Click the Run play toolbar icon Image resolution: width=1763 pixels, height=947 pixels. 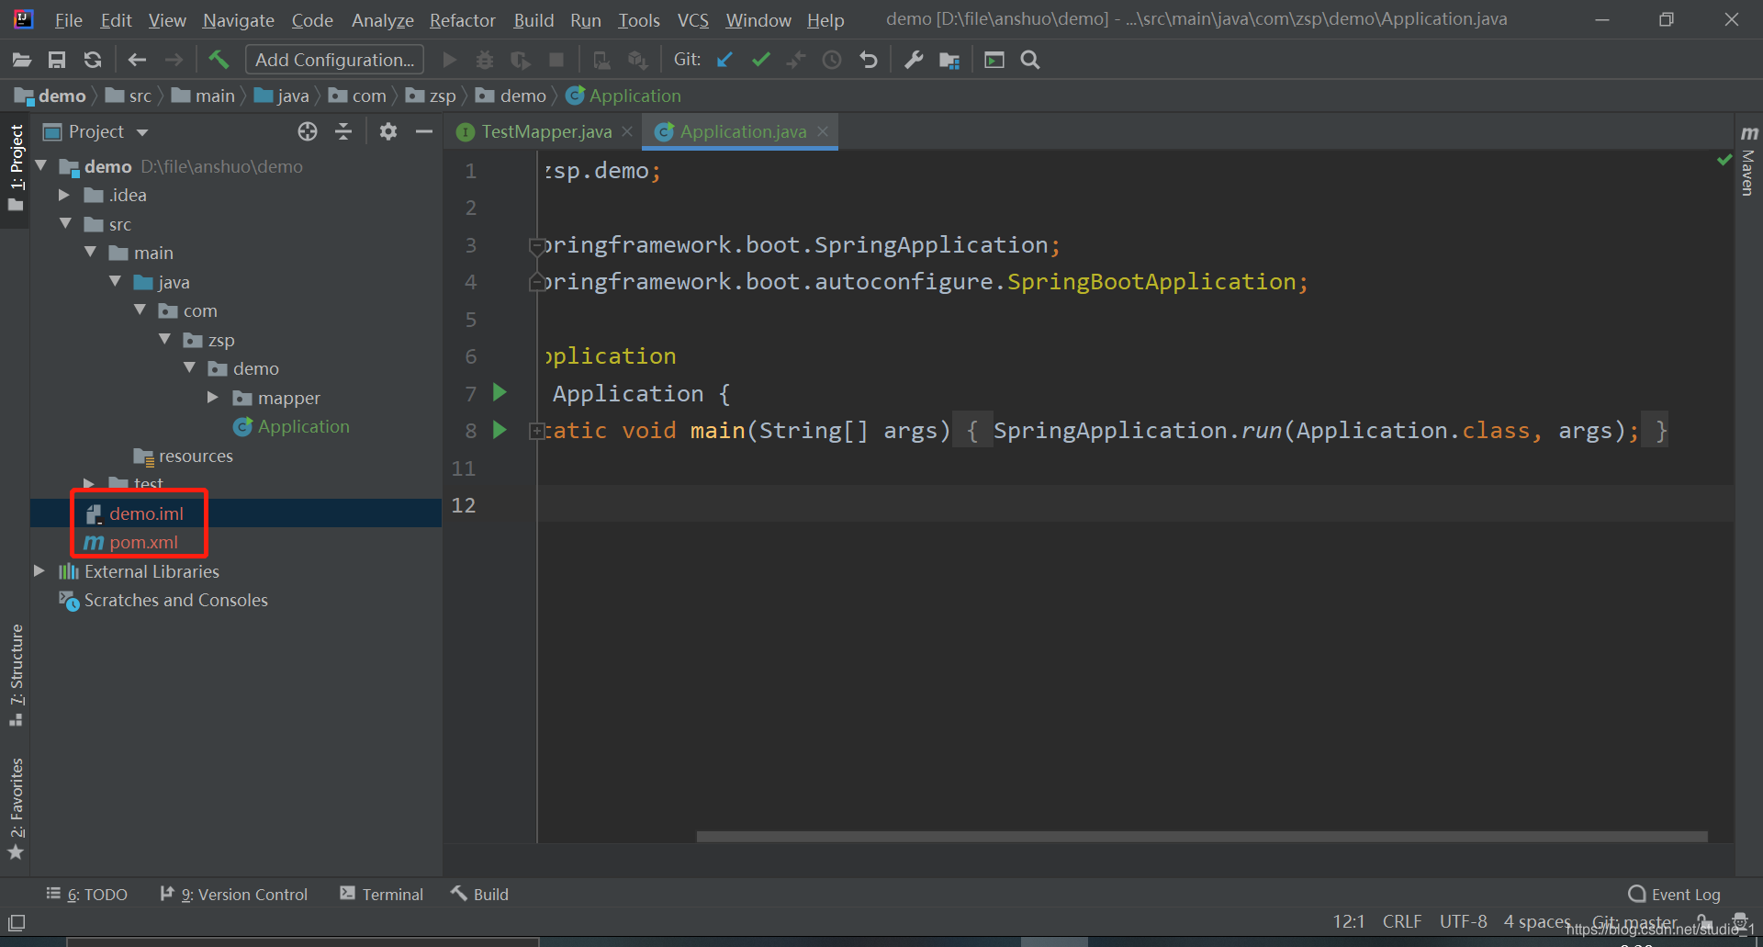pyautogui.click(x=450, y=60)
